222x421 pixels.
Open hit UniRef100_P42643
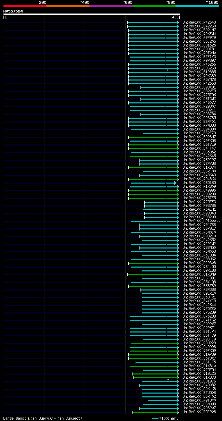point(199,22)
